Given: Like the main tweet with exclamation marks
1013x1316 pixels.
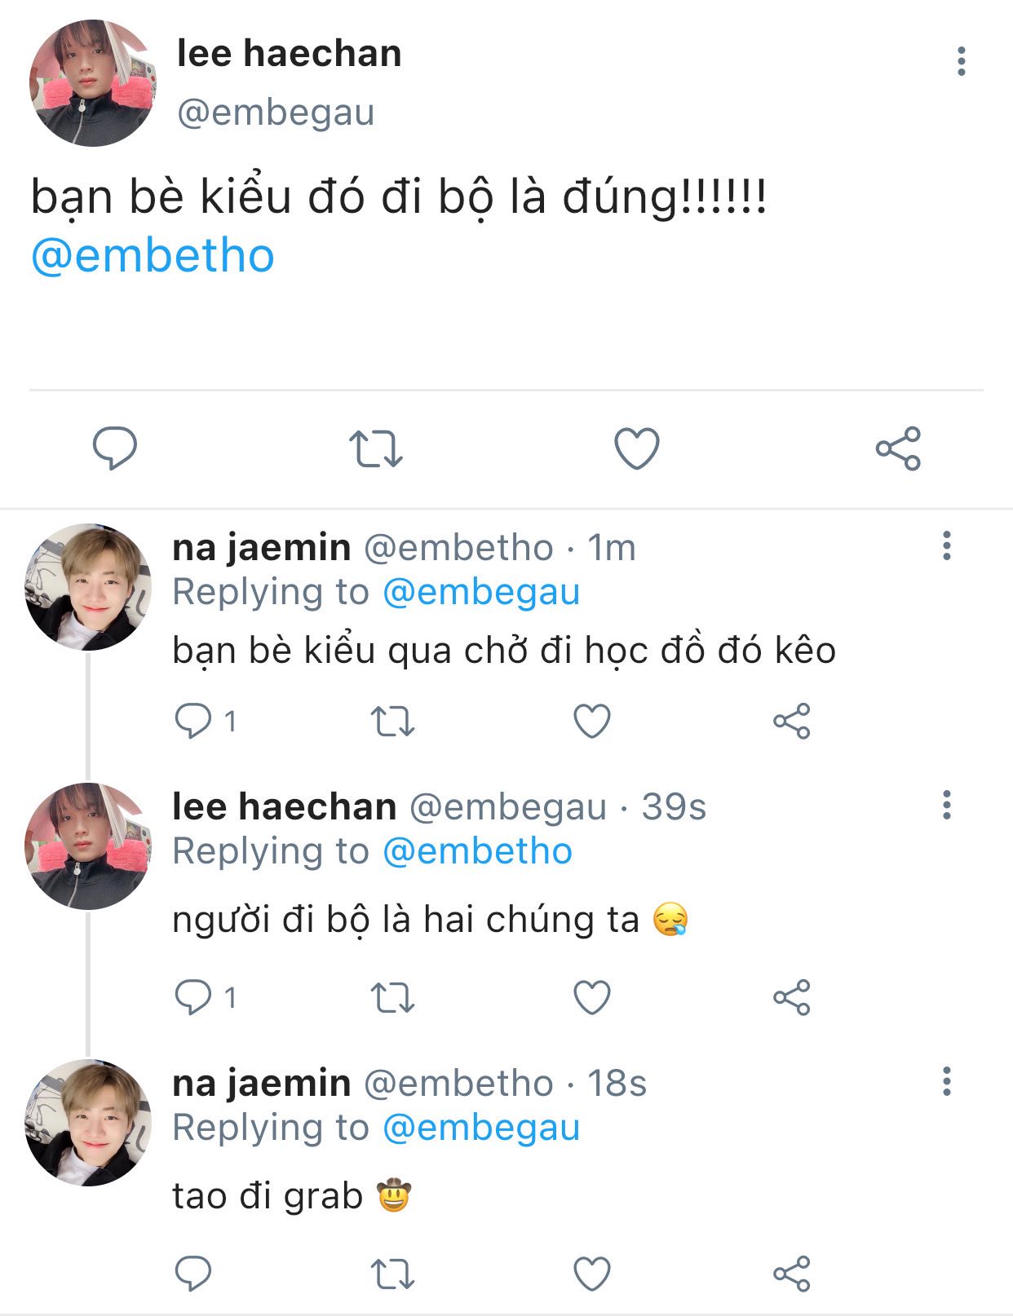Looking at the screenshot, I should pos(636,448).
